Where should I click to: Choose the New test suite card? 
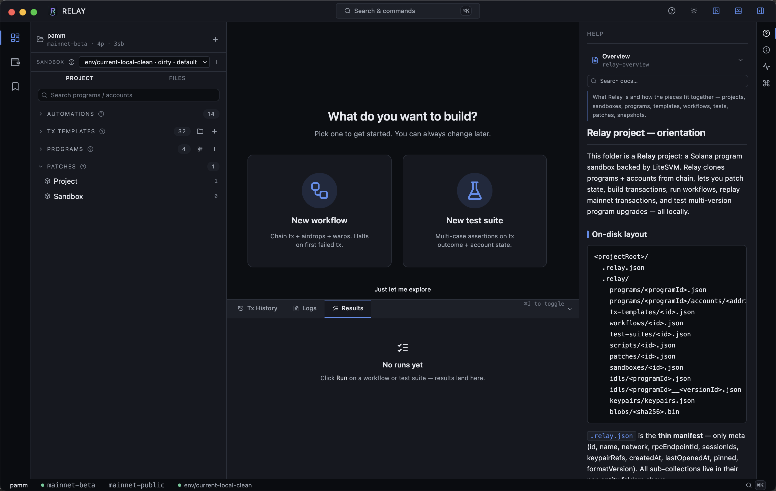(x=475, y=211)
